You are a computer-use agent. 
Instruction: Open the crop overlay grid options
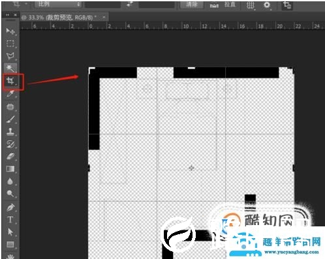tap(251, 5)
